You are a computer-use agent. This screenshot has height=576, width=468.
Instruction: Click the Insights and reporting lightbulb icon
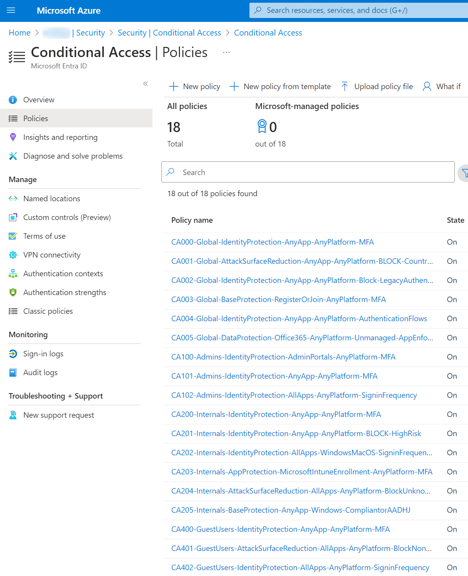[13, 137]
